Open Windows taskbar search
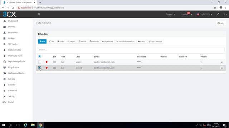 click(11, 125)
